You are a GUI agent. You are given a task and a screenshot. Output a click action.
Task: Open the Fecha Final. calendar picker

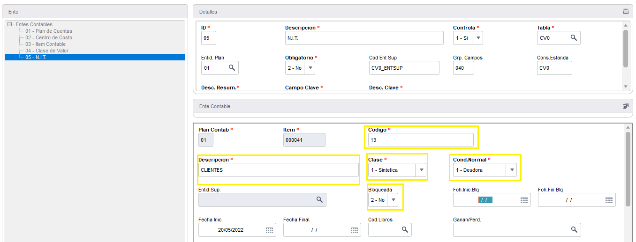(x=354, y=230)
